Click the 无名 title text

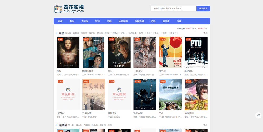(161, 113)
